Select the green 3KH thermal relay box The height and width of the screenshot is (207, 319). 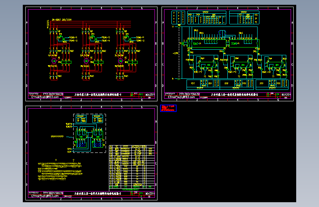point(132,62)
